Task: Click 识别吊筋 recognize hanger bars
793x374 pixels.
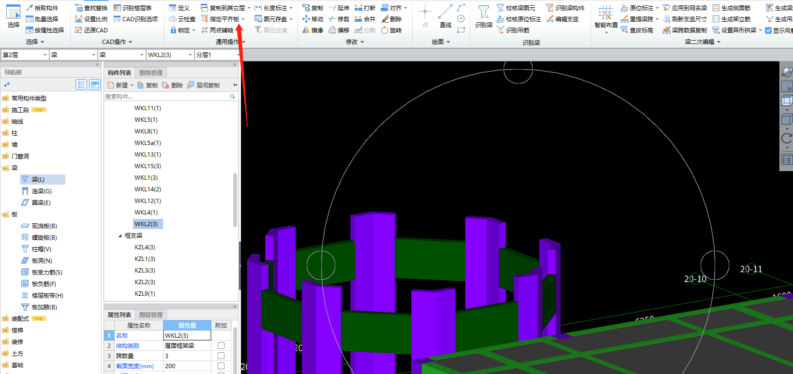Action: pyautogui.click(x=513, y=30)
